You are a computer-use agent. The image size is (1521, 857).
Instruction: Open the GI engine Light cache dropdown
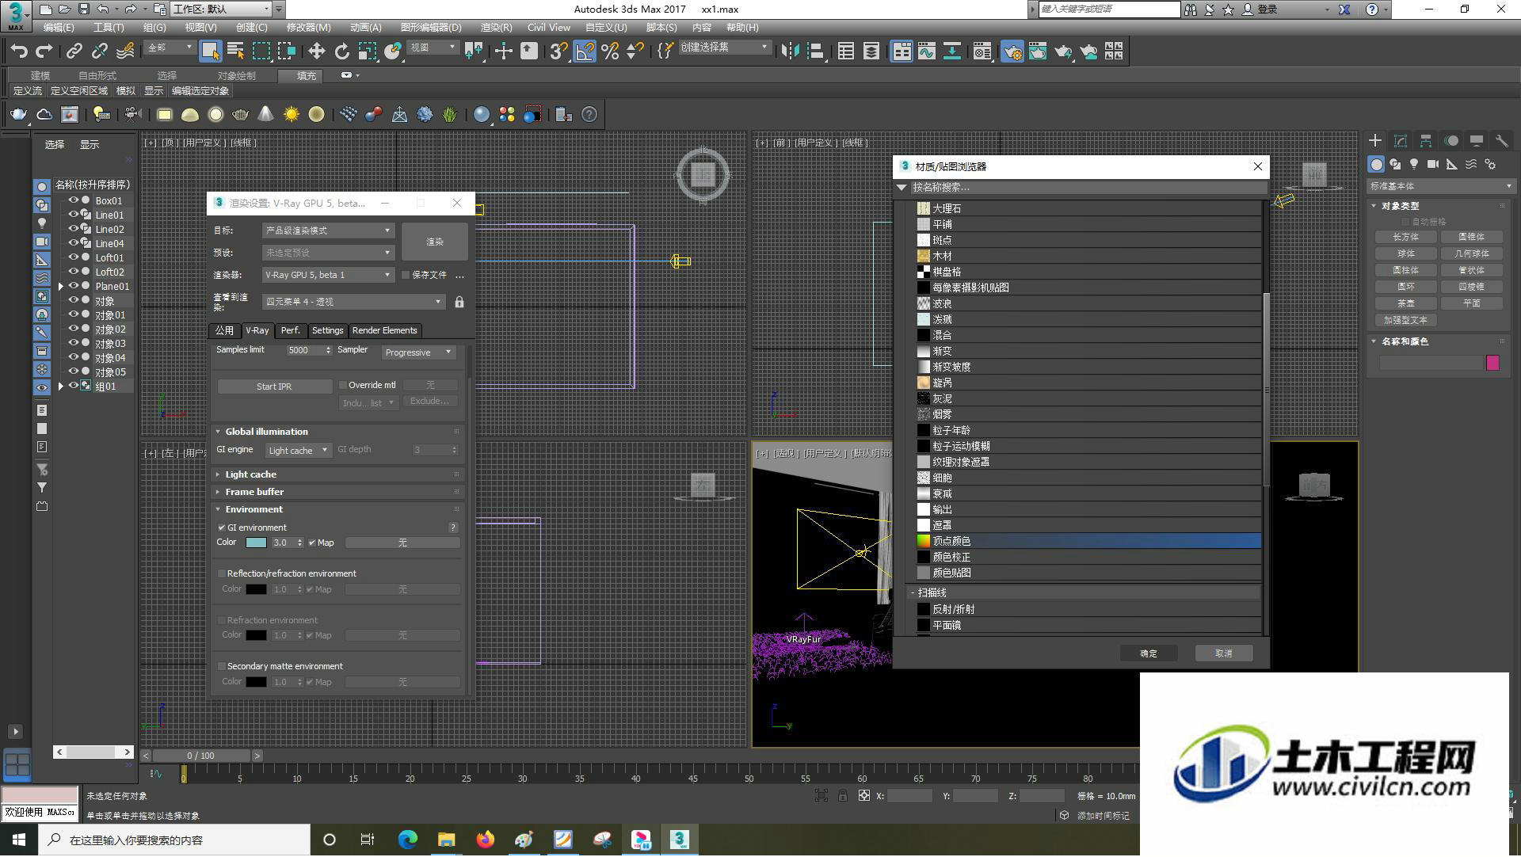pos(297,451)
